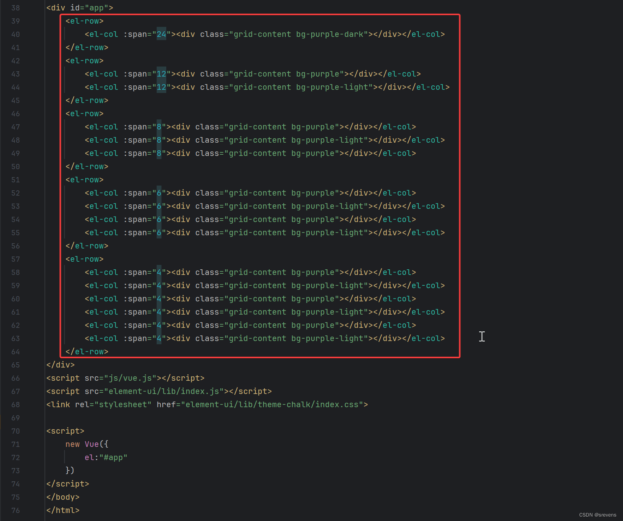Click the span value "8" on line 47
The image size is (623, 521).
tap(159, 127)
